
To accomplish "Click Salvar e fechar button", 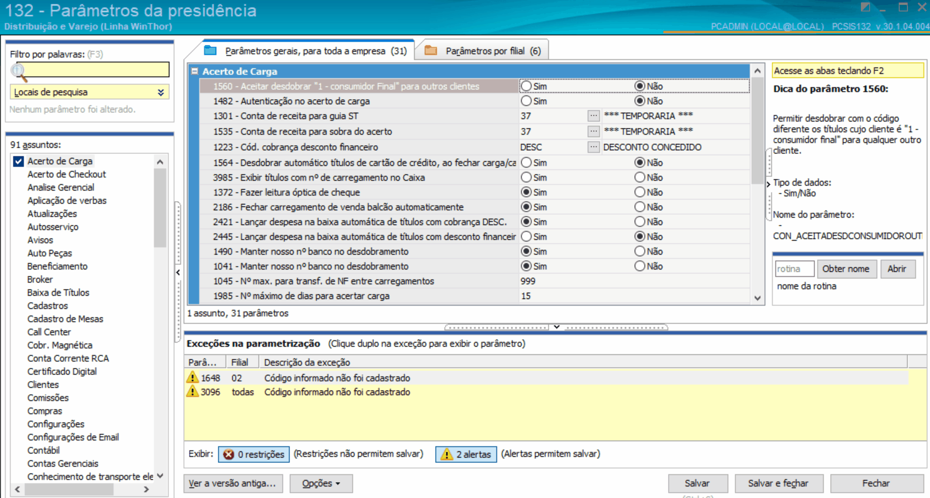I will tap(778, 483).
